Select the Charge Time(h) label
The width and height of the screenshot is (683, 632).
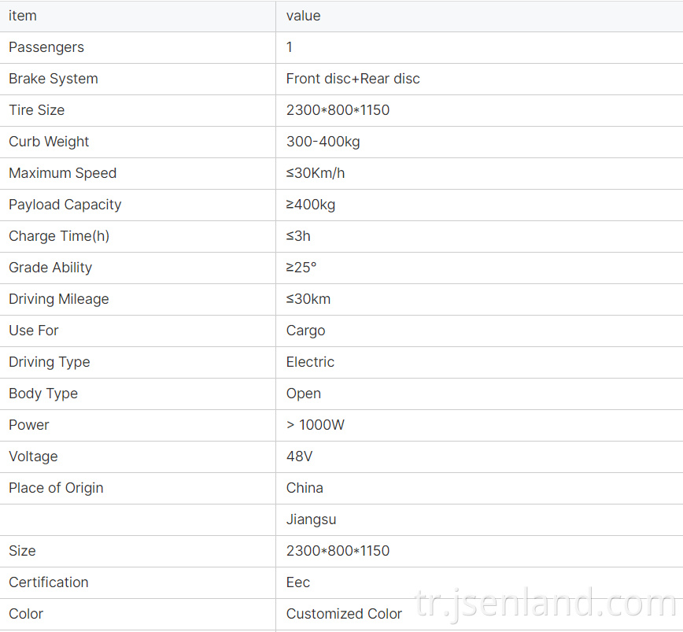click(x=59, y=235)
